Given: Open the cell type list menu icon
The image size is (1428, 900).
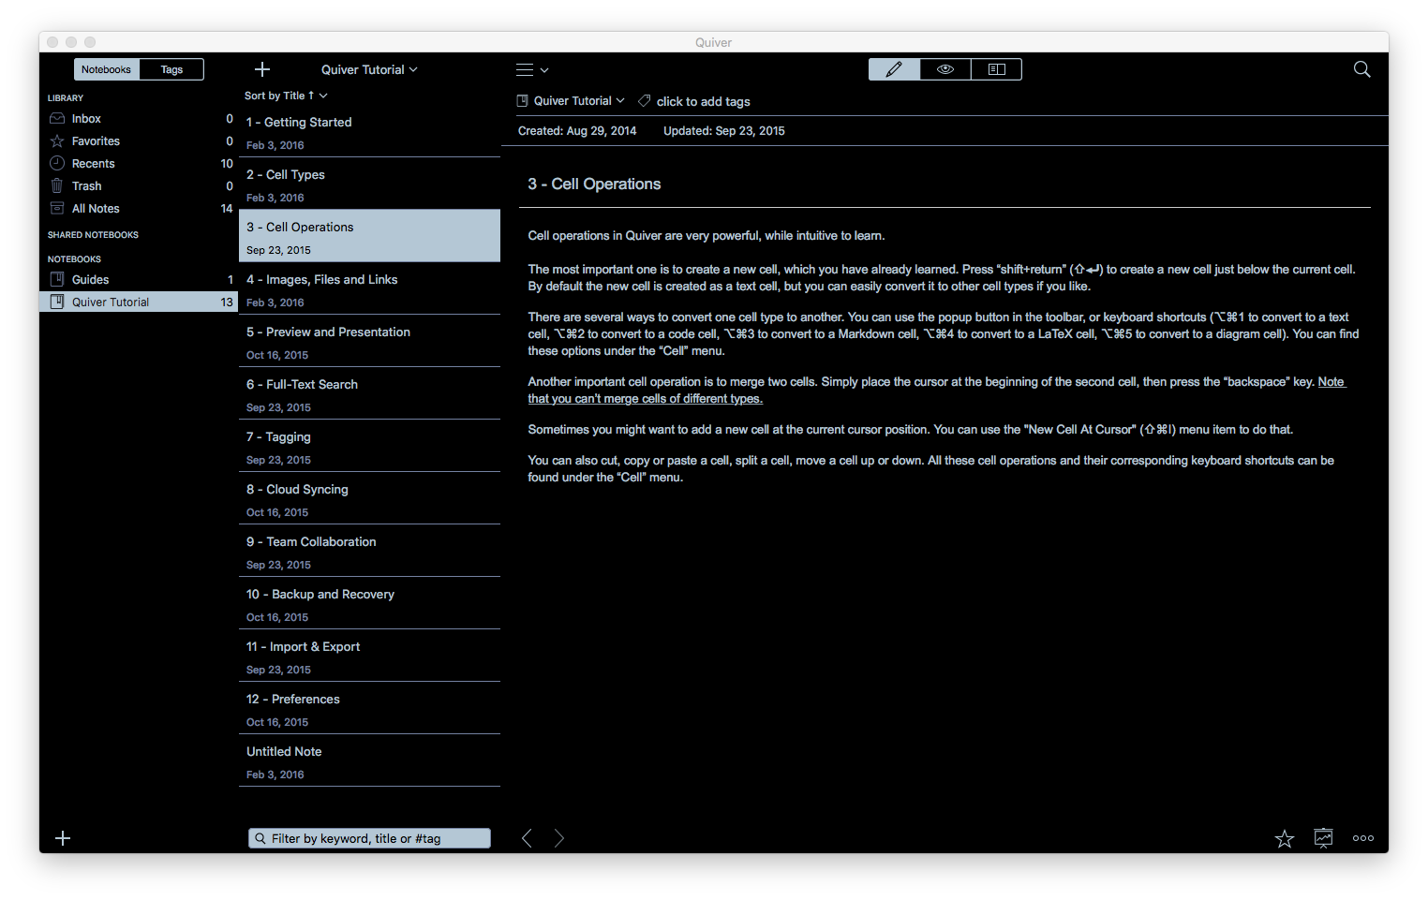Looking at the screenshot, I should click(532, 70).
